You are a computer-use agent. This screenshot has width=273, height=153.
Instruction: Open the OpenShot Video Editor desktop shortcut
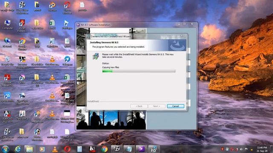point(22,99)
